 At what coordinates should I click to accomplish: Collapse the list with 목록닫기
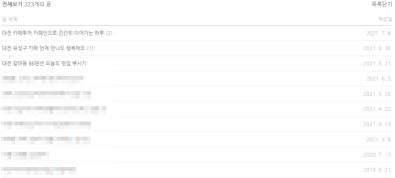coord(382,4)
